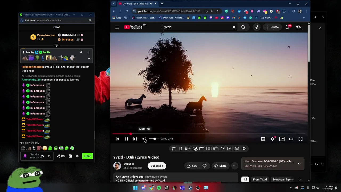
Task: Click the up-down arrows icon in enhancer toolbar
Action: [181, 149]
